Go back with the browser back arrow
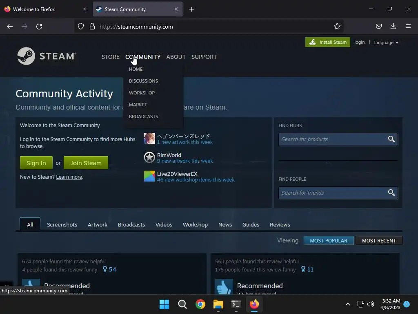 tap(10, 27)
